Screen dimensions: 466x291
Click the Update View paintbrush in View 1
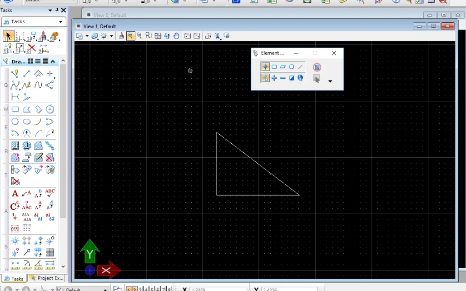[x=121, y=36]
